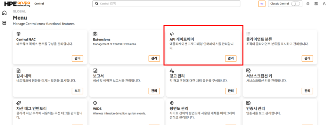Click 관리 button on Central NAC card
Image resolution: width=328 pixels, height=125 pixels.
(x=78, y=59)
